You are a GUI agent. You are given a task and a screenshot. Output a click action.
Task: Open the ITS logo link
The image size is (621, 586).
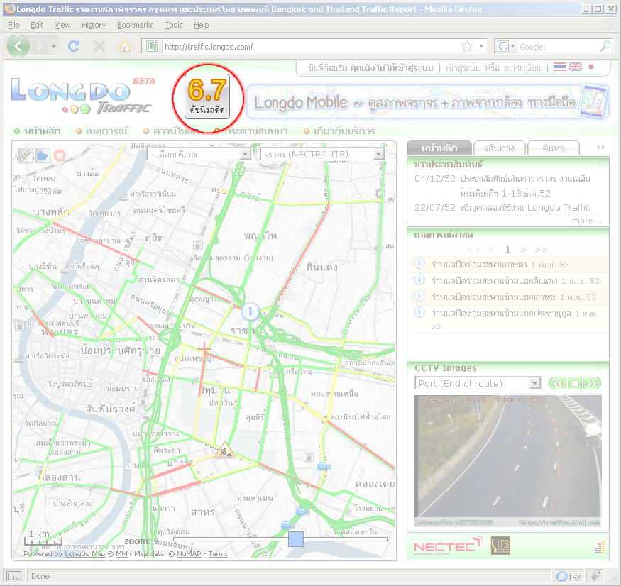[500, 546]
